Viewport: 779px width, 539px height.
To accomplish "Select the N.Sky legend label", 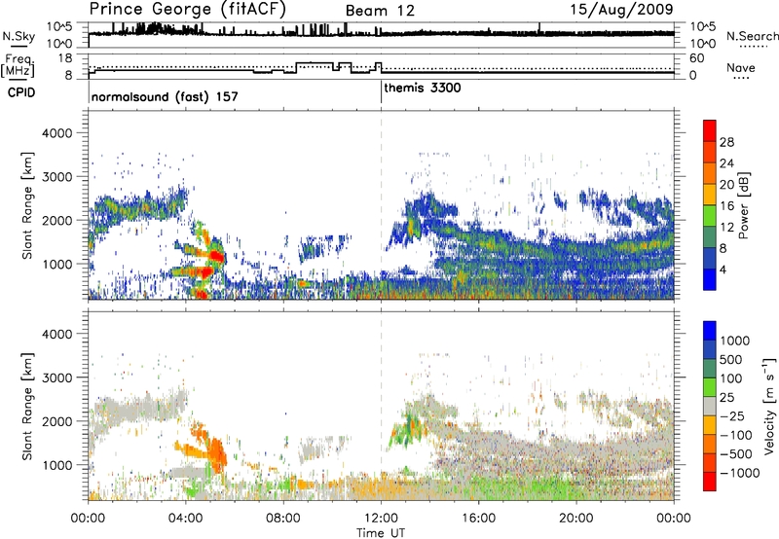I will click(19, 36).
